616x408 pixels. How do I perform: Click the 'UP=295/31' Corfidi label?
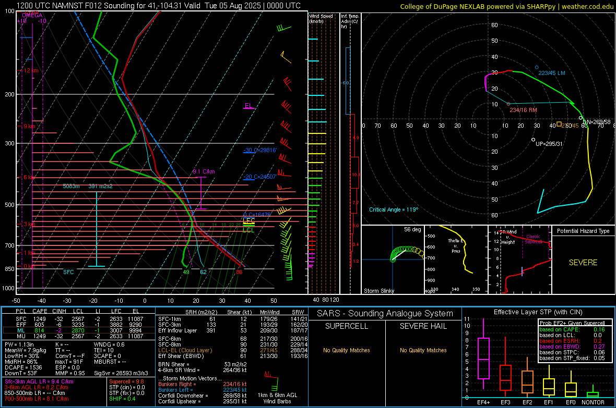click(x=549, y=144)
